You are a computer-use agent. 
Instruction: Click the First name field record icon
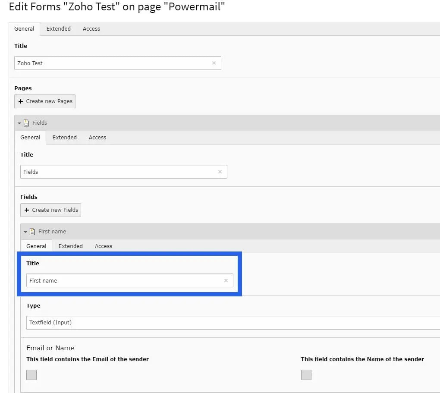click(32, 232)
